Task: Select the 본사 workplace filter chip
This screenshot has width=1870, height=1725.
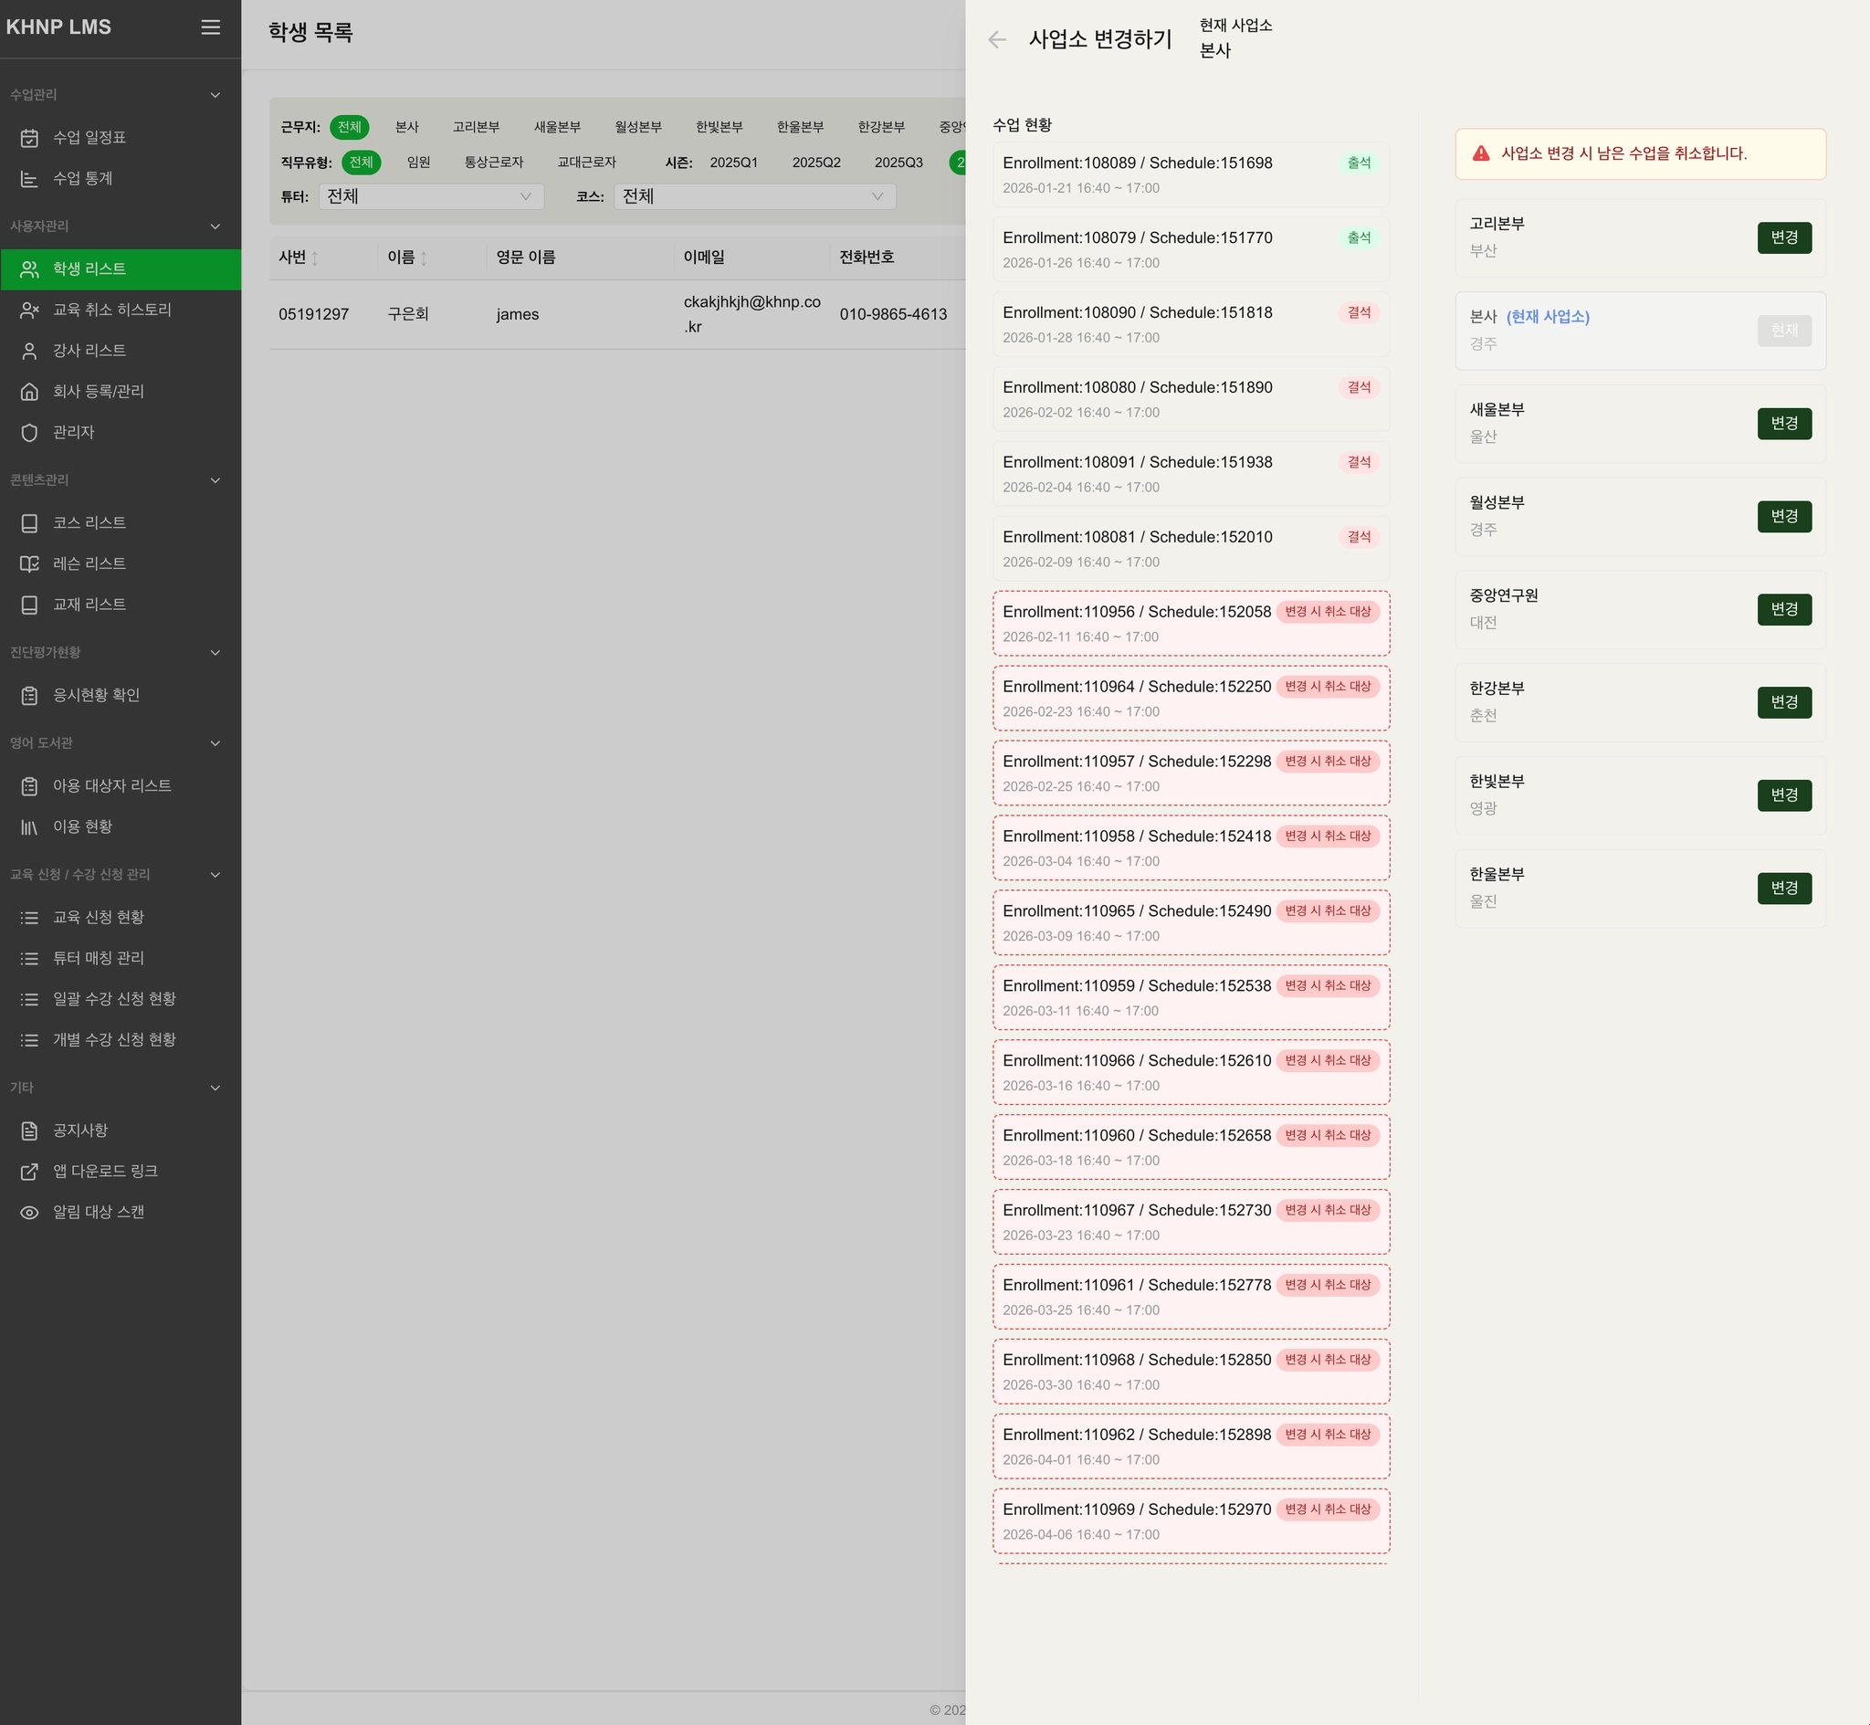Action: click(407, 127)
